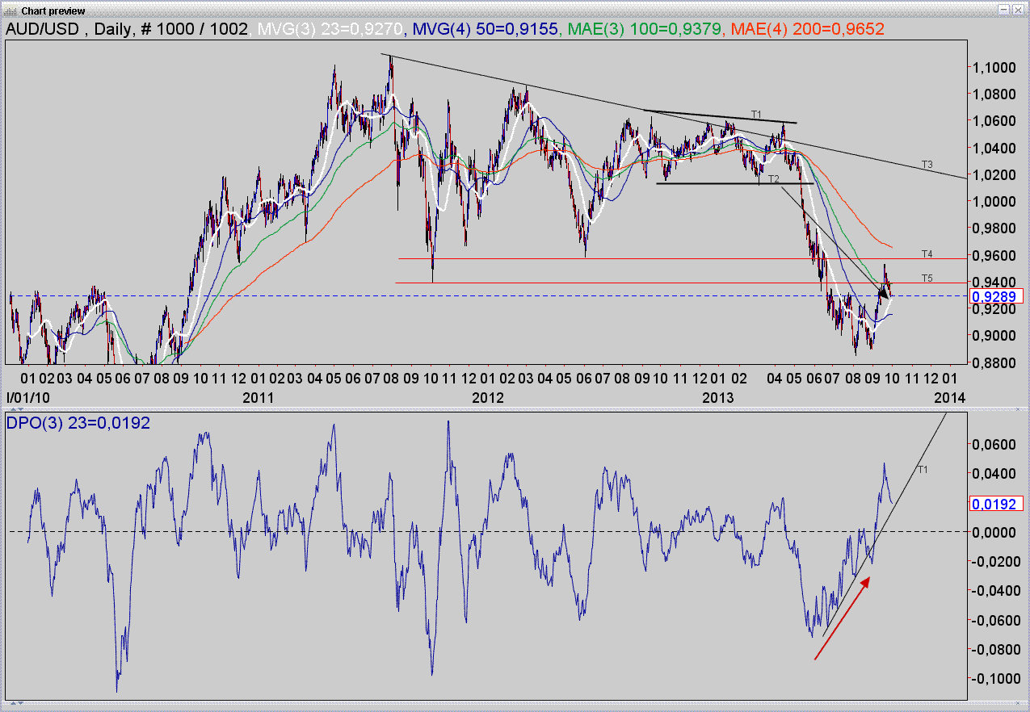The height and width of the screenshot is (712, 1030).
Task: Click the 2014 year label on the time axis
Action: click(x=948, y=398)
